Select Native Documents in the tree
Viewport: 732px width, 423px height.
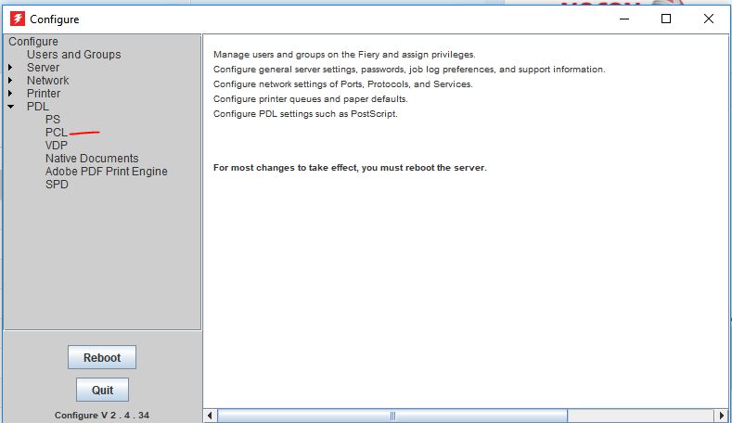click(91, 159)
